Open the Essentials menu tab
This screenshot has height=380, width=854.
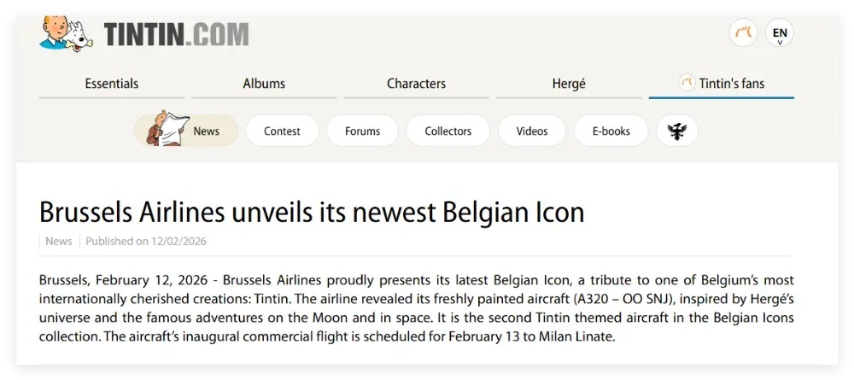coord(112,84)
